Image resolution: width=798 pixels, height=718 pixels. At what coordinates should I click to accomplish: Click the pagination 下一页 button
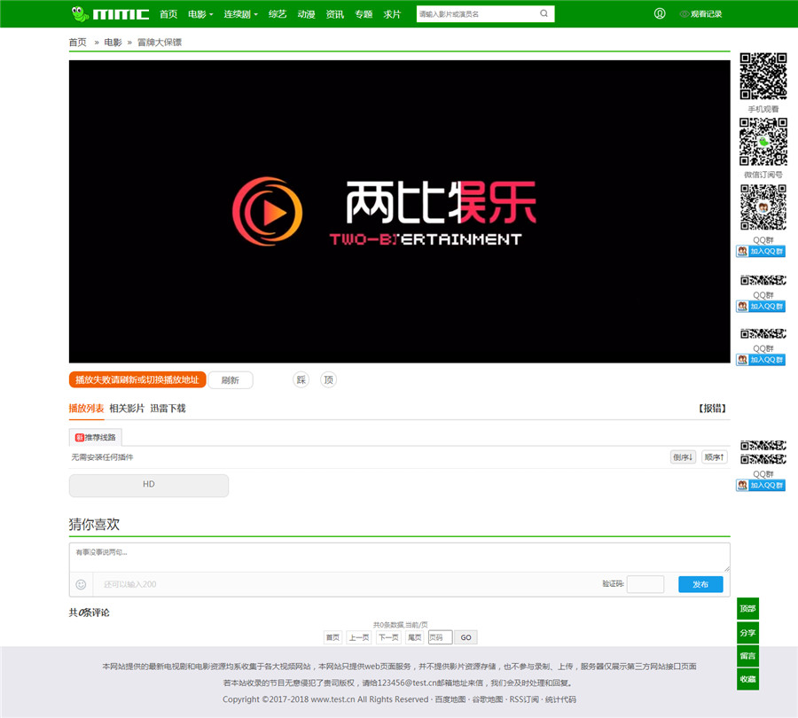388,637
